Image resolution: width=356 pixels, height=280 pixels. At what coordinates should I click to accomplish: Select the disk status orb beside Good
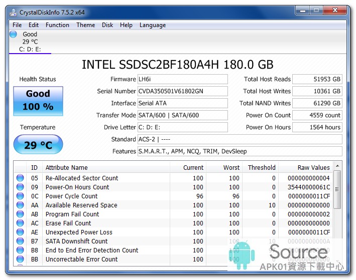tap(13, 34)
